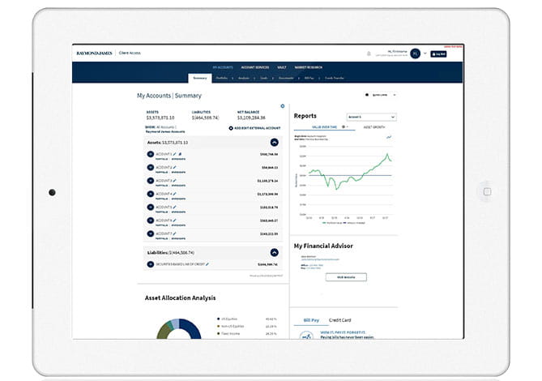
Task: Open the summary settings gear icon
Action: tap(283, 106)
